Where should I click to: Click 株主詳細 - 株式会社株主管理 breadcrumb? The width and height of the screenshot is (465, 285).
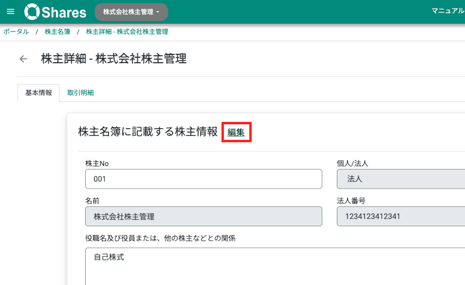(127, 31)
